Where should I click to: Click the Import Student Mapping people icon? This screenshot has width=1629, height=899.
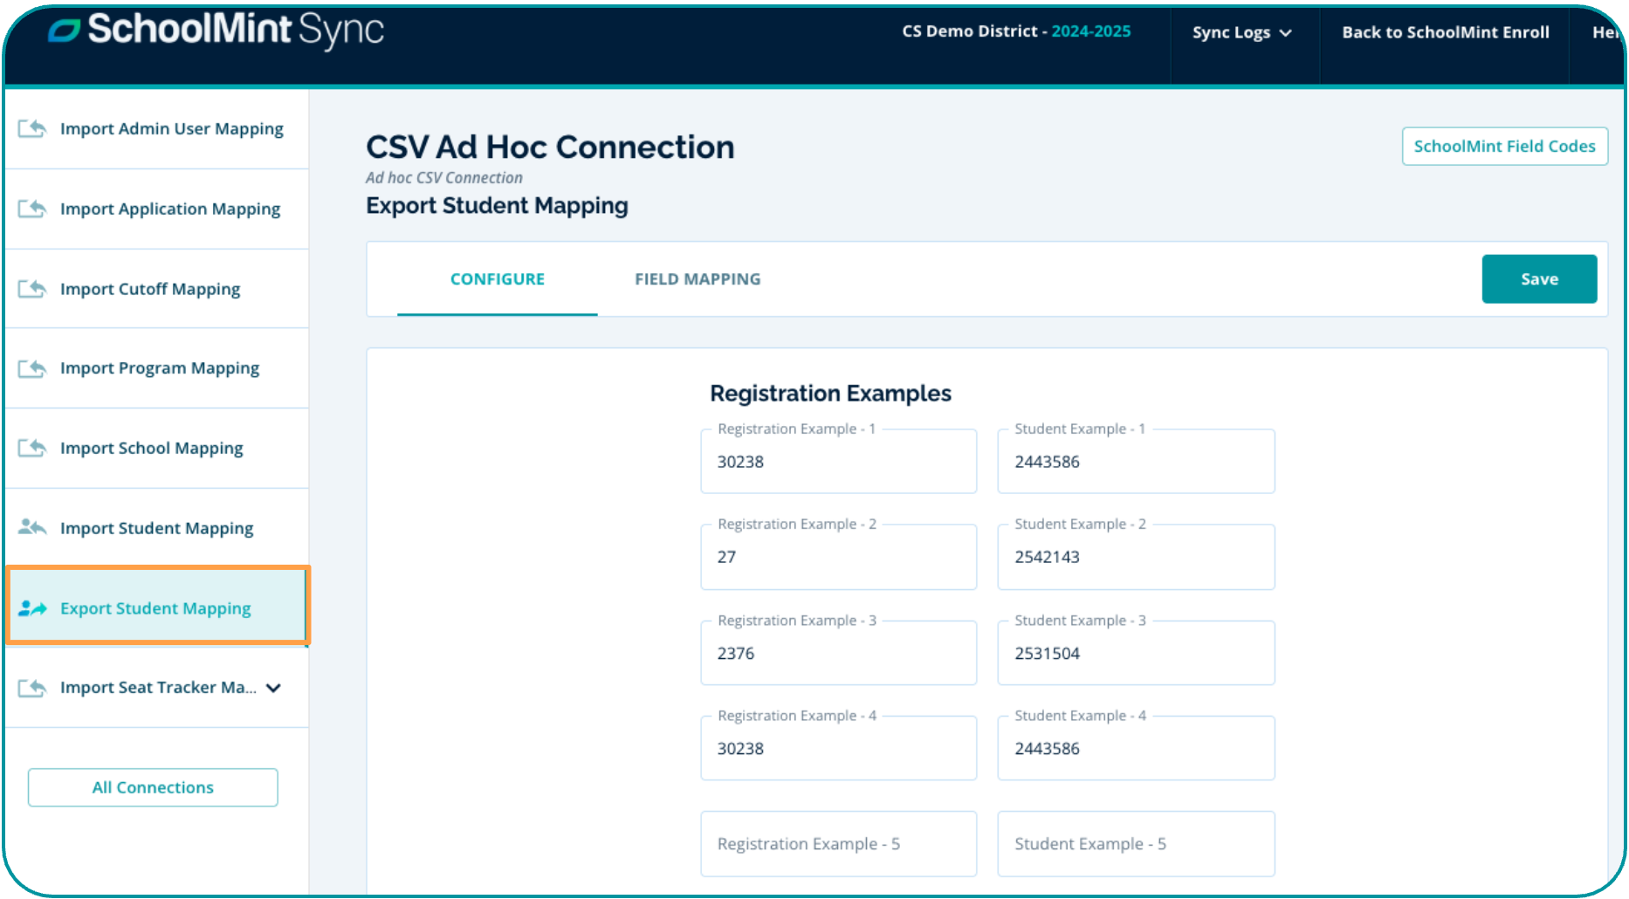pos(32,527)
